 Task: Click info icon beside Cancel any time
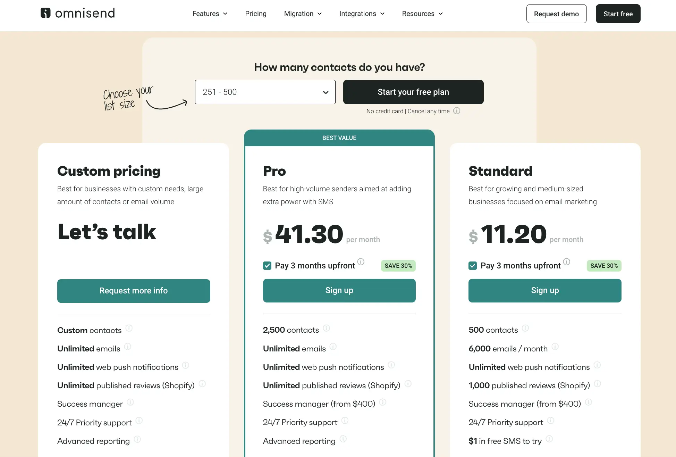pos(457,111)
